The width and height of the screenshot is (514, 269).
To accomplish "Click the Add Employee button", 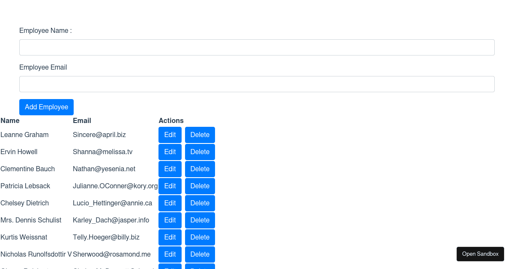I will 46,107.
